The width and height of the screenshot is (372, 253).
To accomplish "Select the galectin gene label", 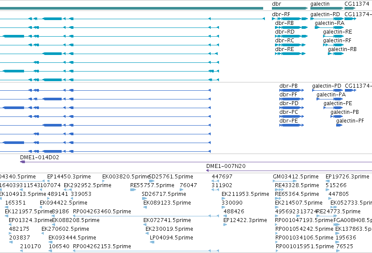I will pyautogui.click(x=320, y=4).
